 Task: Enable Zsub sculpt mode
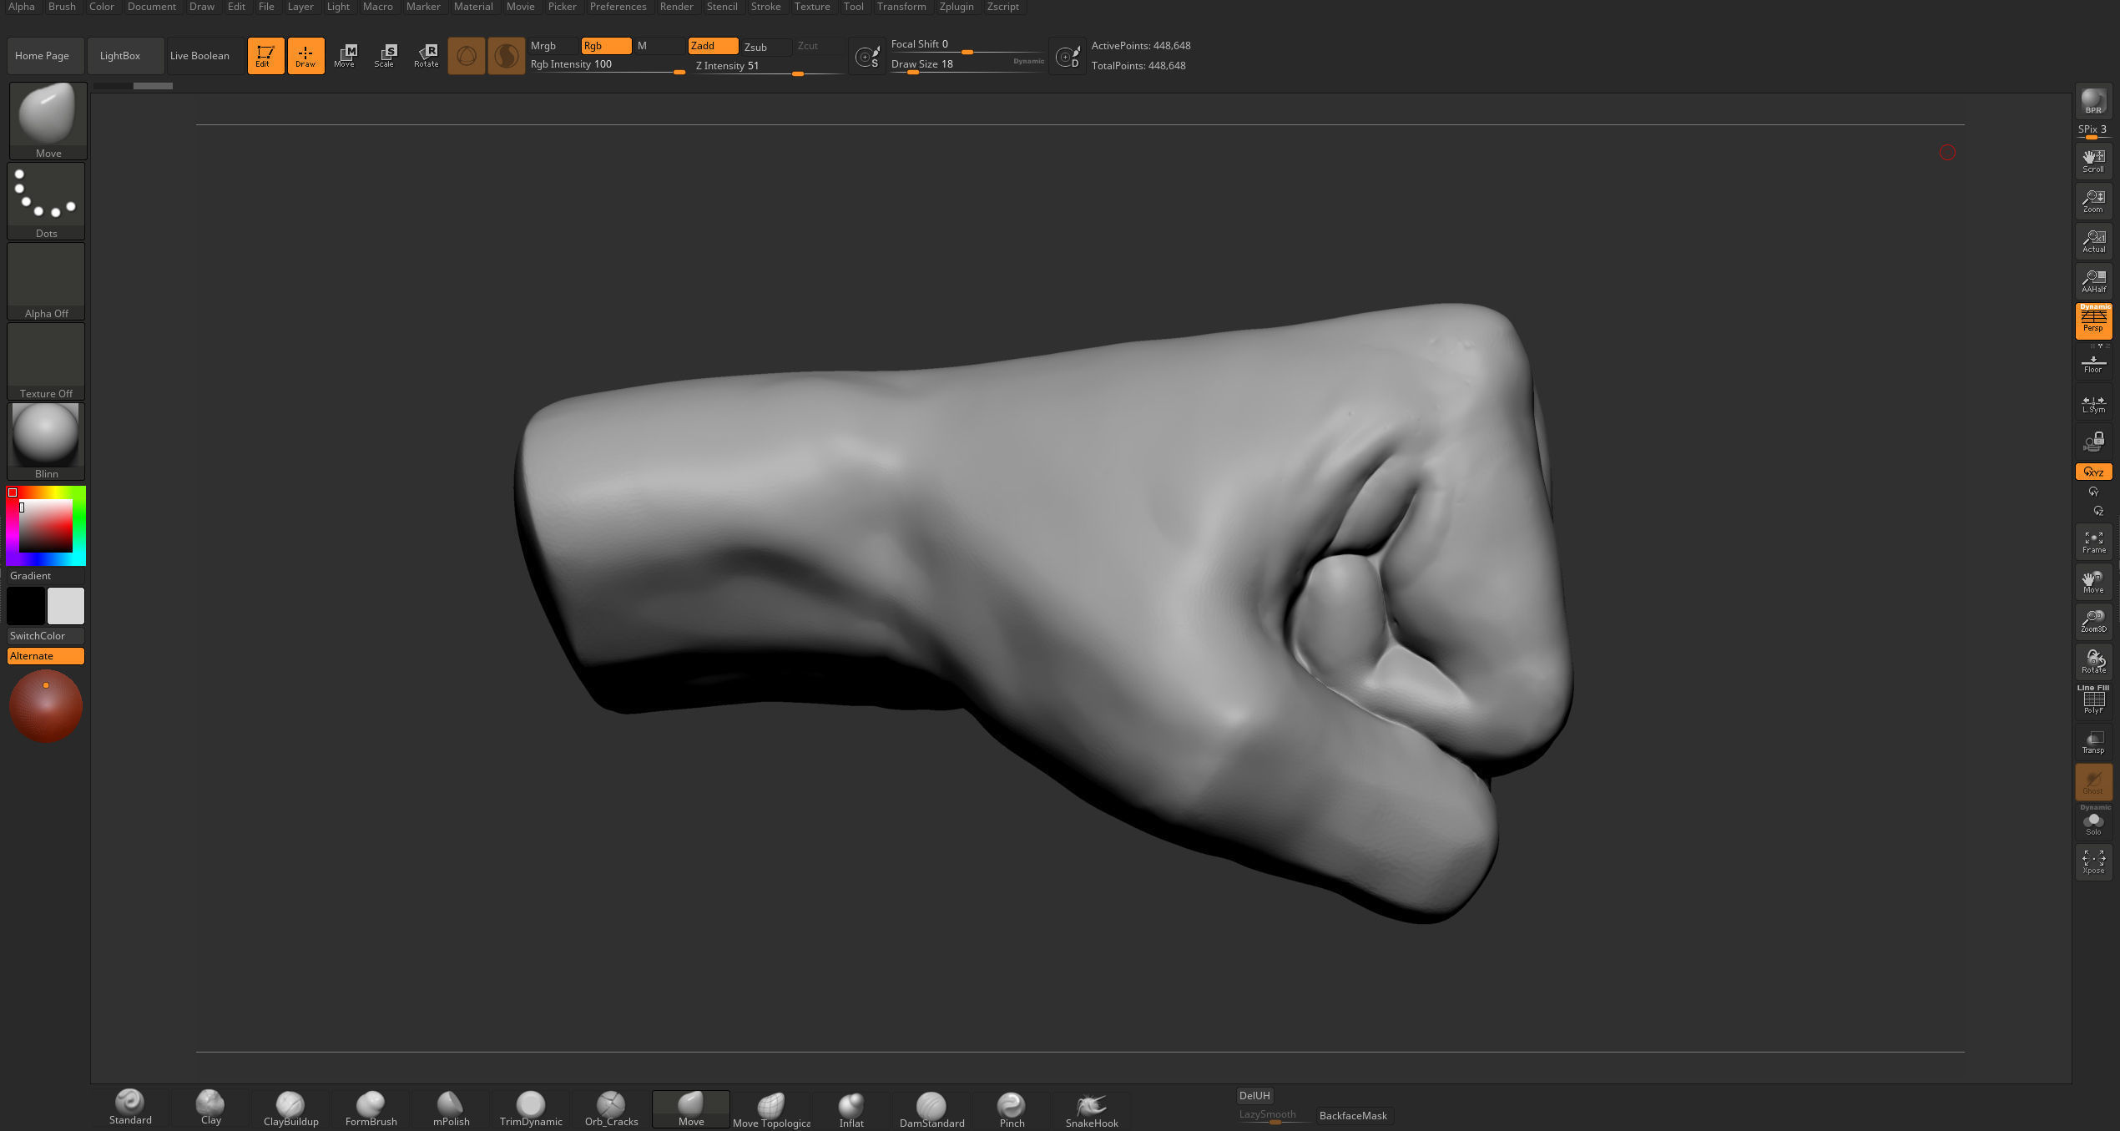pyautogui.click(x=756, y=47)
